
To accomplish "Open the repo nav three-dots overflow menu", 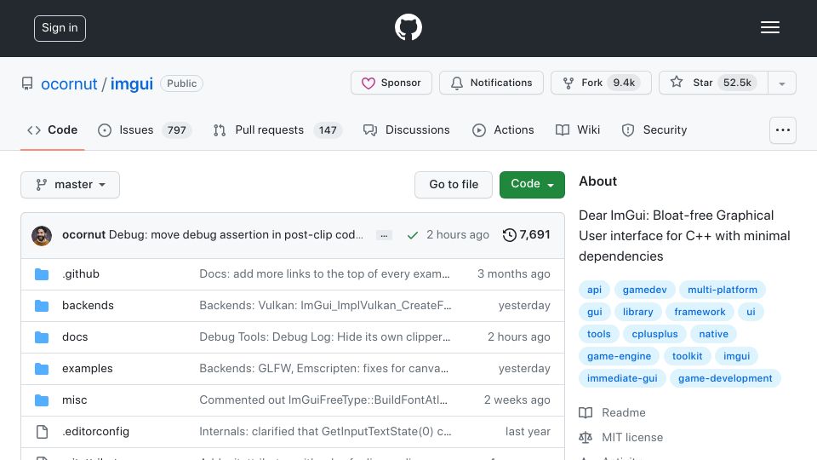I will click(x=783, y=129).
